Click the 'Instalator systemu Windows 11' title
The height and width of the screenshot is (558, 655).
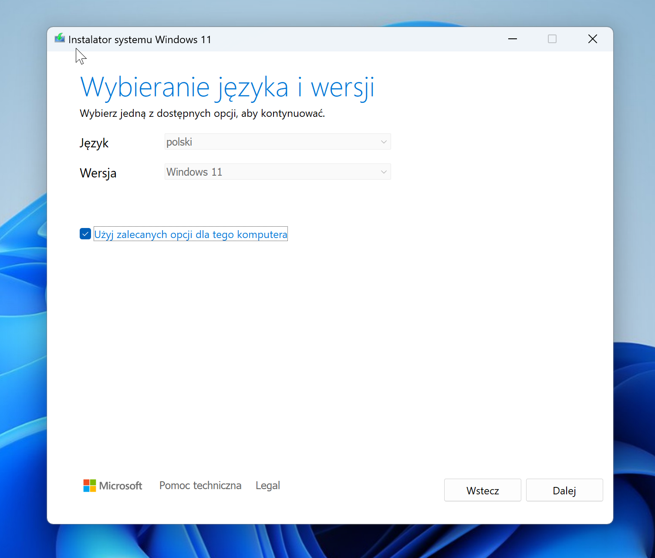click(140, 40)
